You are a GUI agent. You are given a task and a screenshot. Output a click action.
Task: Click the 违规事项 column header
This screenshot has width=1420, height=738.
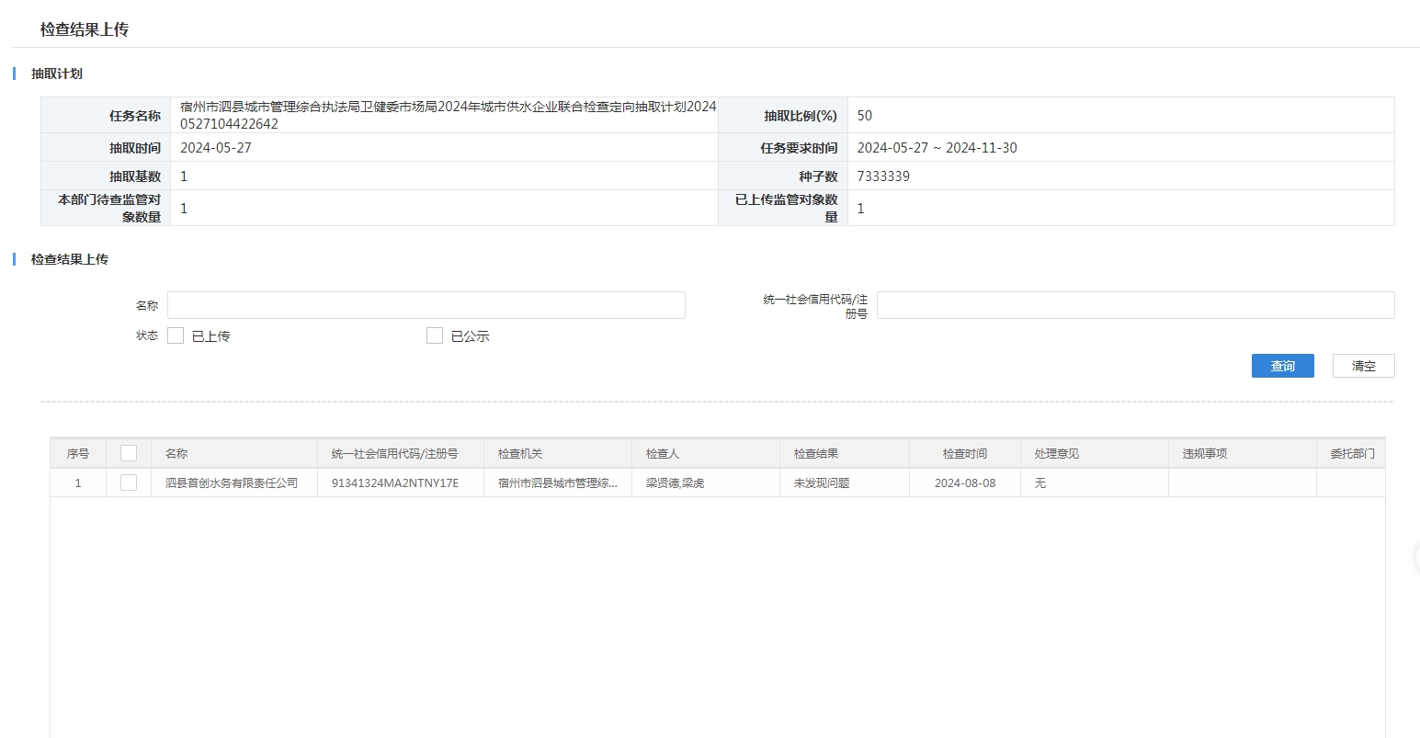[x=1204, y=454]
